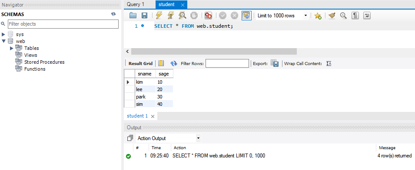The width and height of the screenshot is (415, 170).
Task: Select the sage value 30
Action: tap(164, 97)
